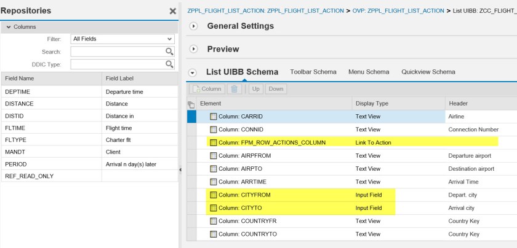517x248 pixels.
Task: Collapse the List UIBB Schema section
Action: pyautogui.click(x=192, y=72)
